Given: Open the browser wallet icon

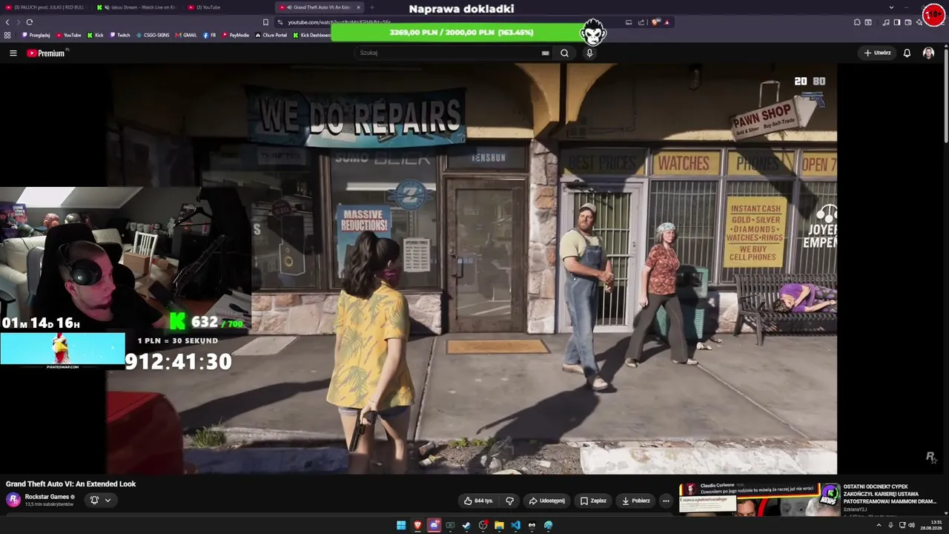Looking at the screenshot, I should (907, 22).
